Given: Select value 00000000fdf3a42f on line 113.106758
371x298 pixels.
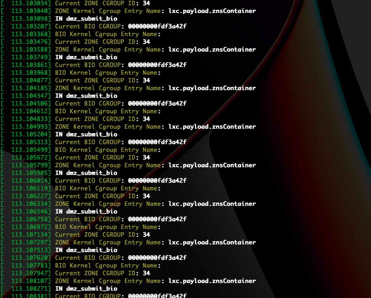Looking at the screenshot, I should pos(157,219).
